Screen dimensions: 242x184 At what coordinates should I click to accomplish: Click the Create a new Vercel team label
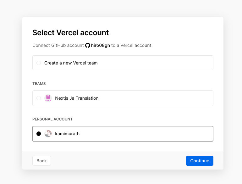pos(71,63)
